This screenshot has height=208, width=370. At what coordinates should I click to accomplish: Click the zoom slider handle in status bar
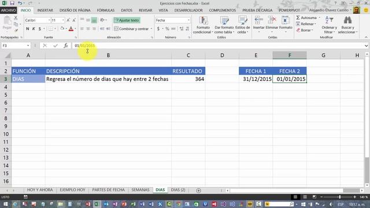click(x=339, y=196)
